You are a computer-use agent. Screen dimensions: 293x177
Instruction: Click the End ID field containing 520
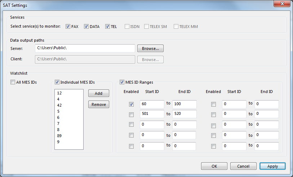[184, 114]
